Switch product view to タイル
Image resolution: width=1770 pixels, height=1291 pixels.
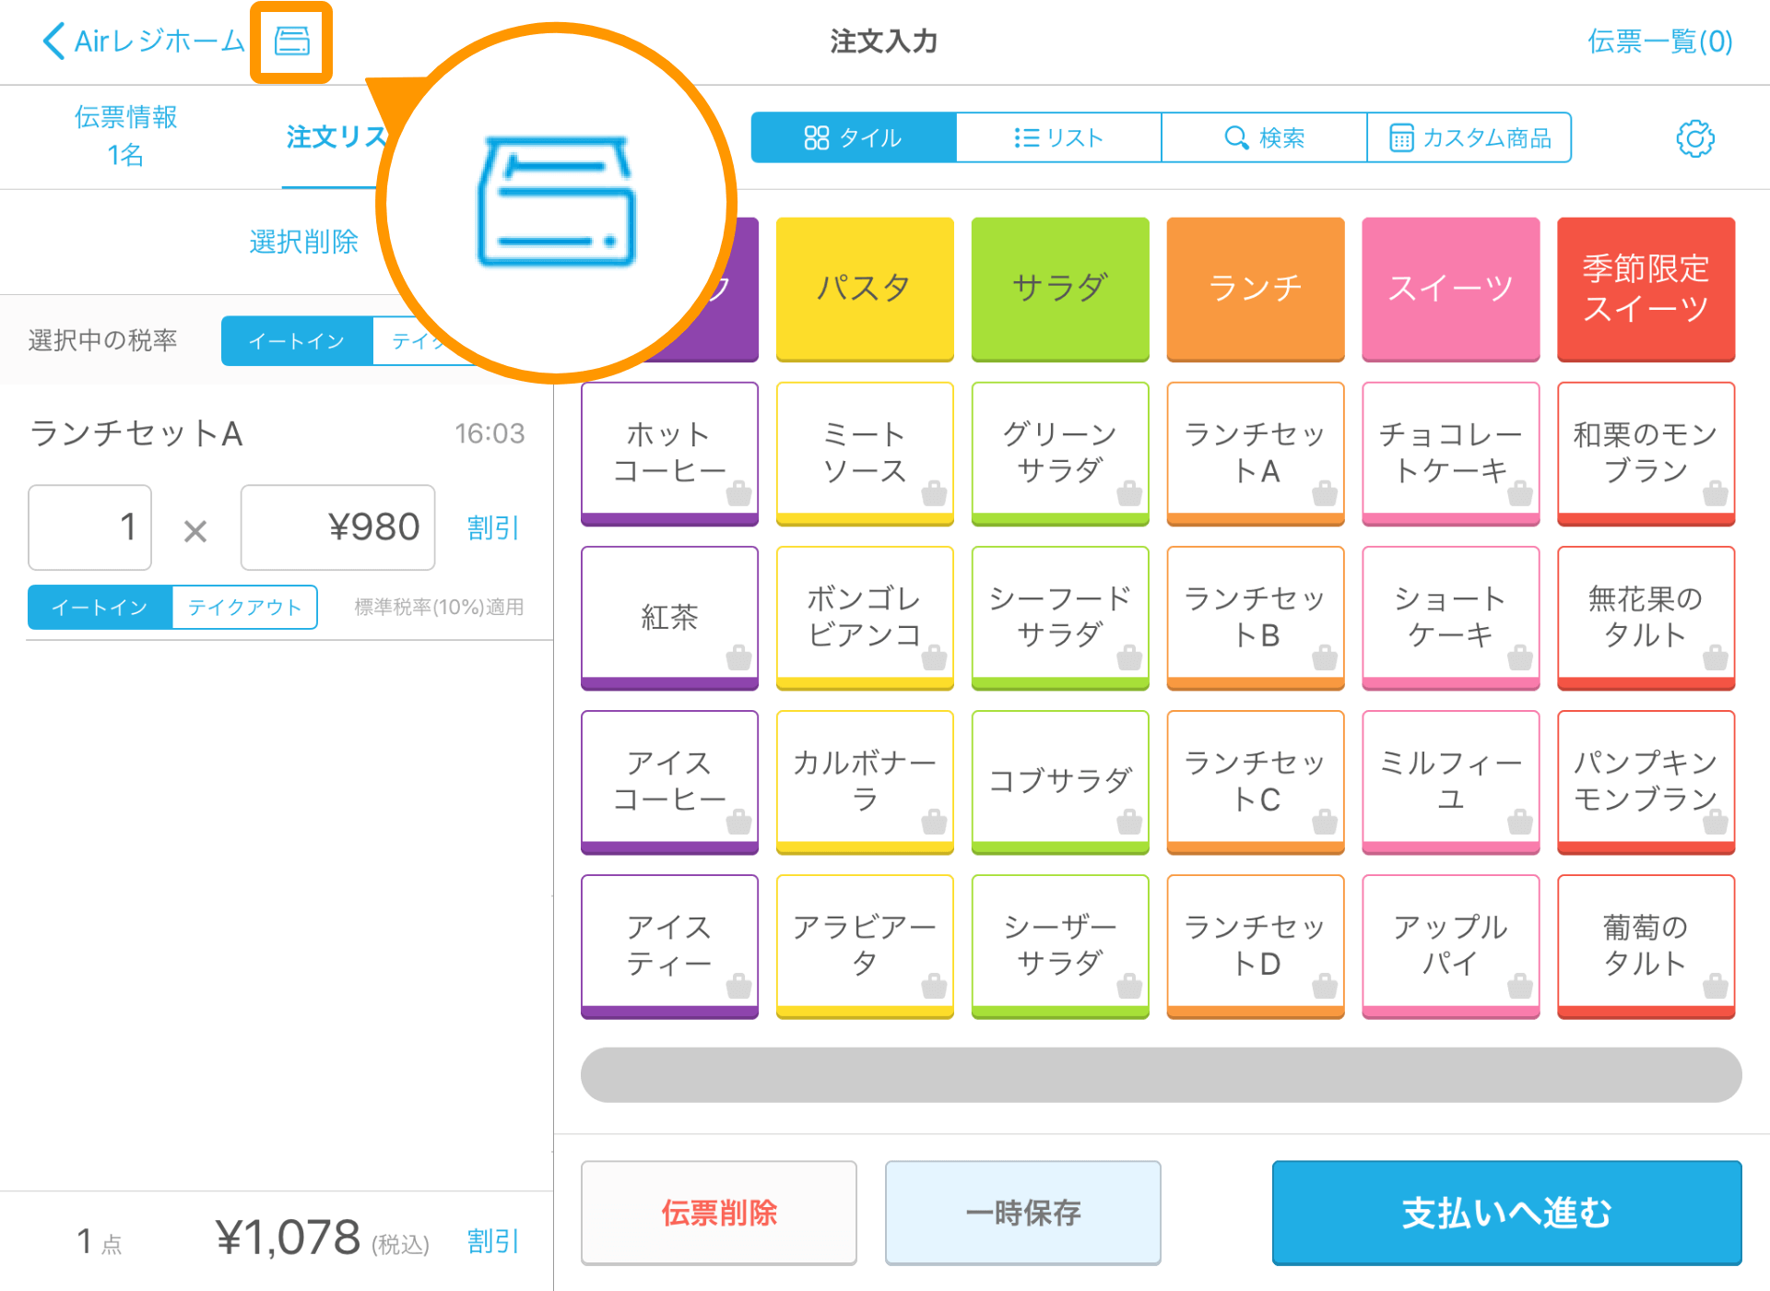(x=854, y=138)
